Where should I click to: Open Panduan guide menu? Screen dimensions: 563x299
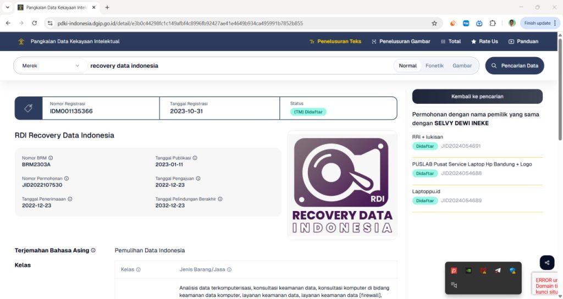[x=523, y=41]
